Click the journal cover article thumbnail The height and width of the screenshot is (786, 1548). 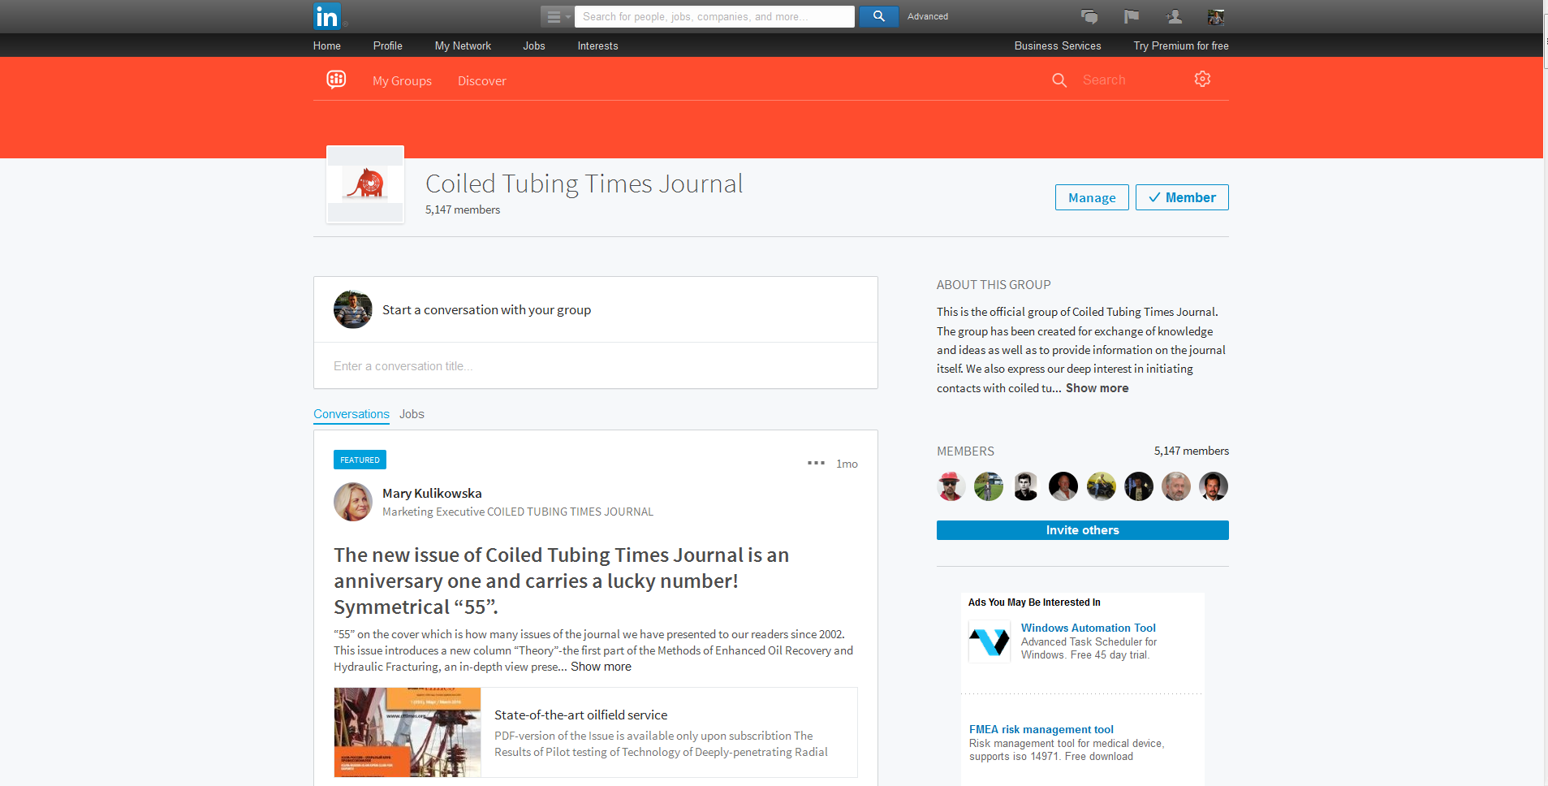pos(407,732)
